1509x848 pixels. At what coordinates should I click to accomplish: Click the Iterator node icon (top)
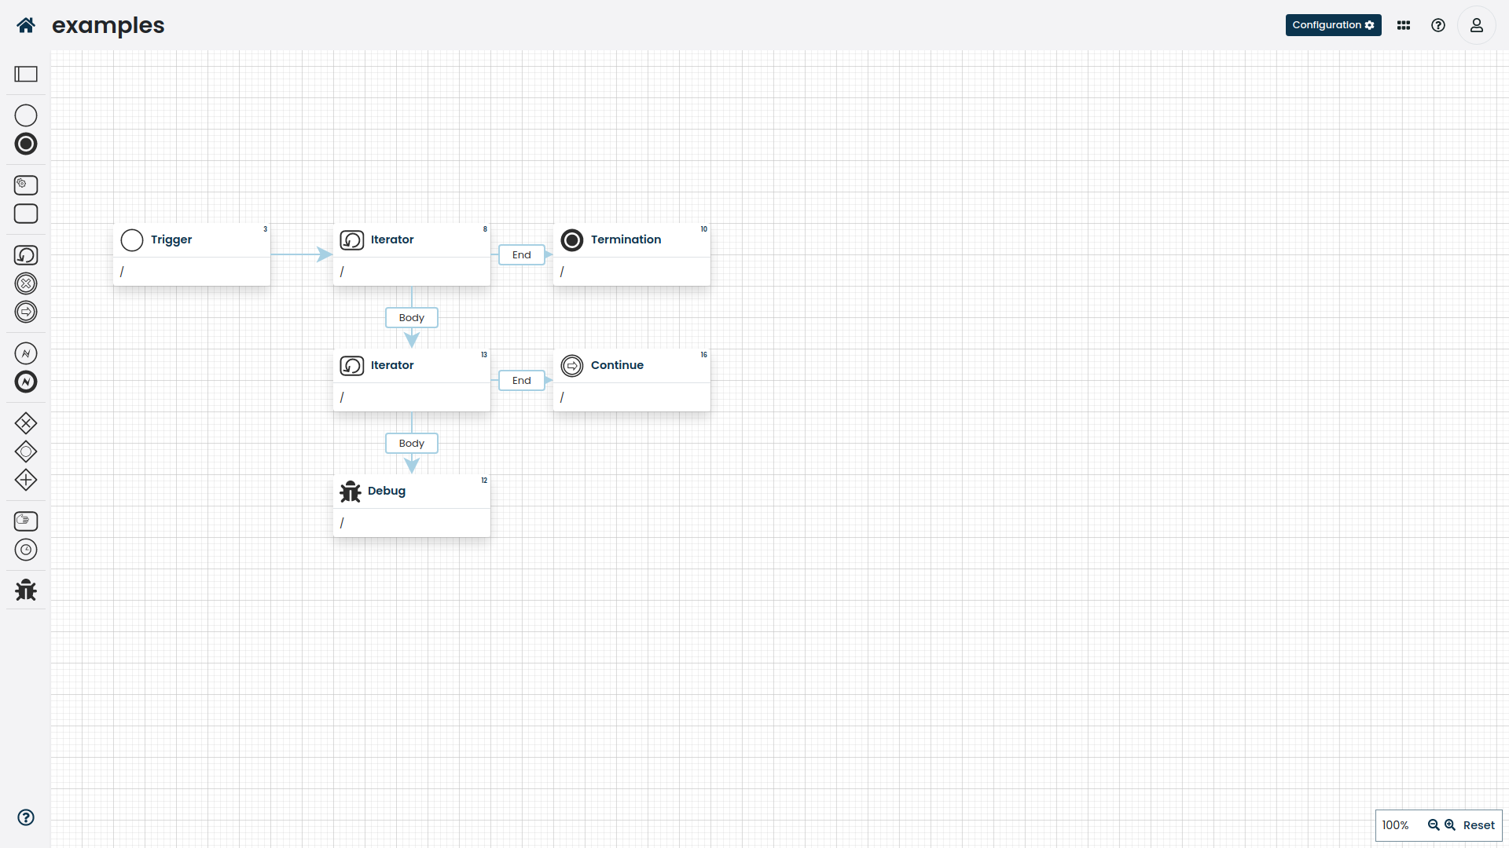[x=351, y=239]
